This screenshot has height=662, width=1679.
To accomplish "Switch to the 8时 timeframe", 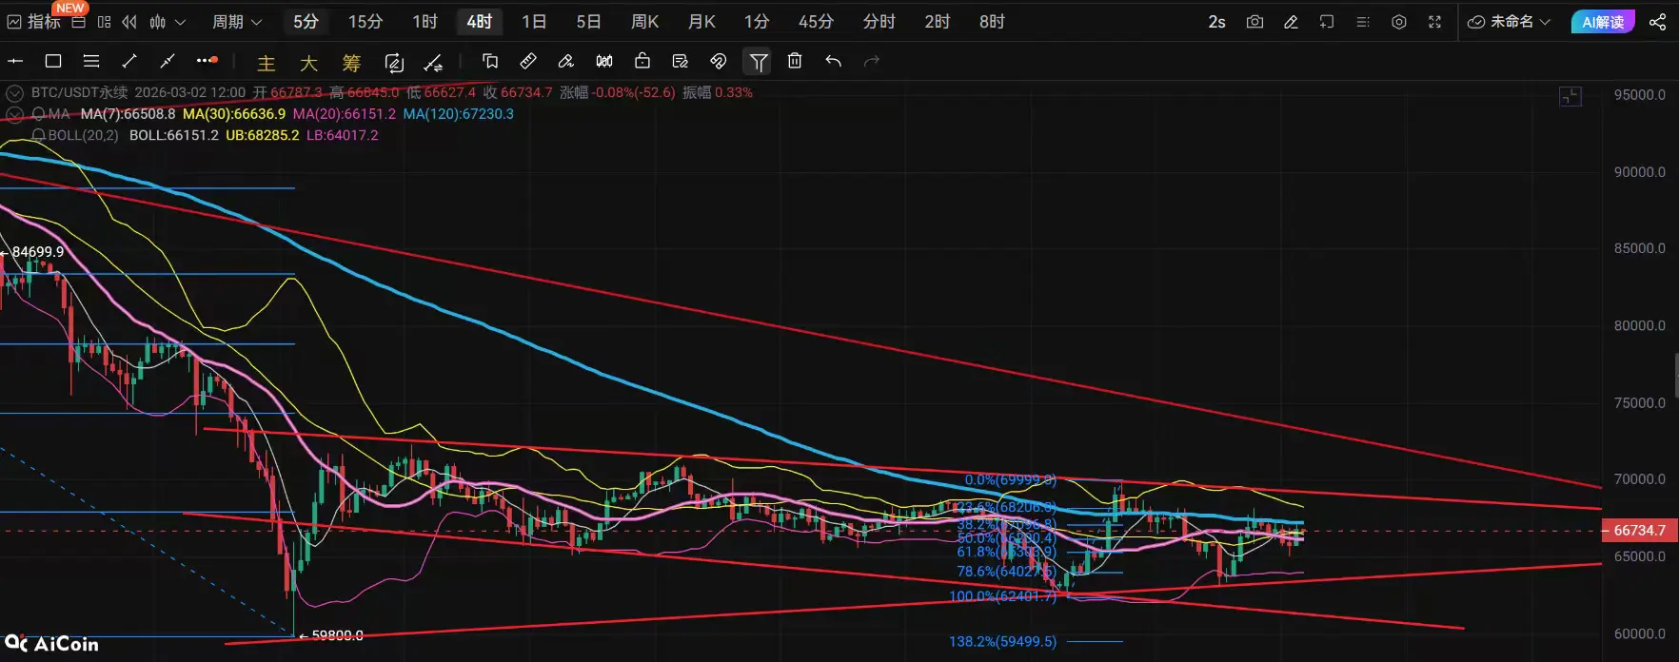I will click(x=992, y=21).
